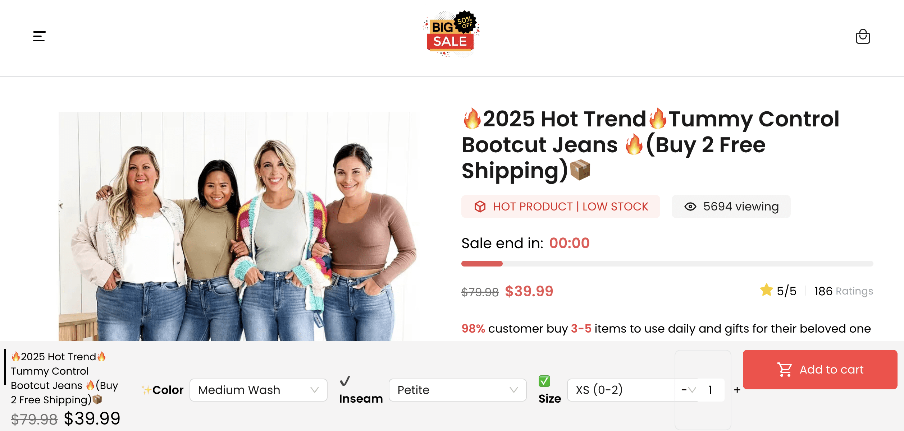The height and width of the screenshot is (431, 904).
Task: Click the package emoji after product title
Action: point(580,170)
